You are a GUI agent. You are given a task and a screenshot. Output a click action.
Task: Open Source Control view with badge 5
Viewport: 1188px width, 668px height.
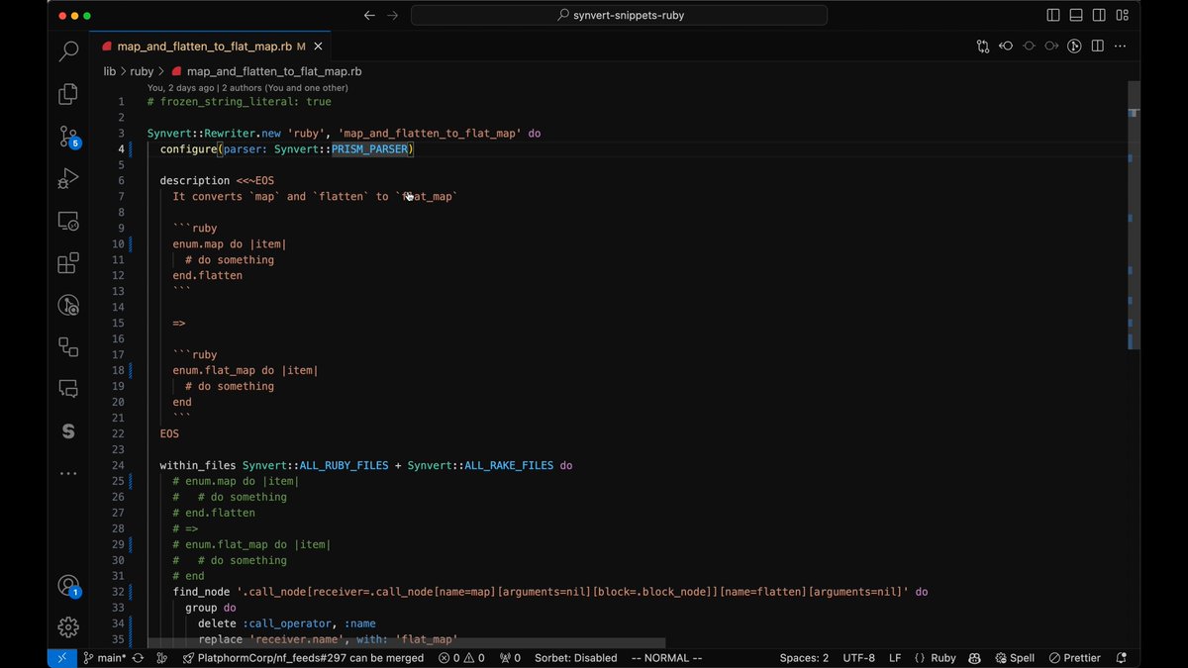point(68,137)
